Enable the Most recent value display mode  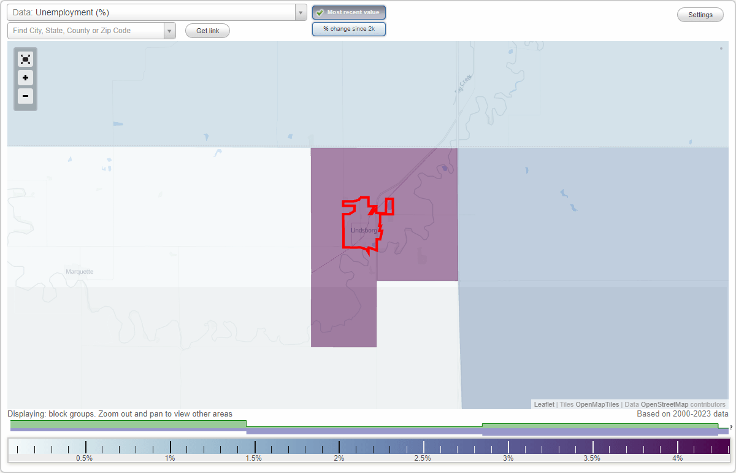click(349, 12)
